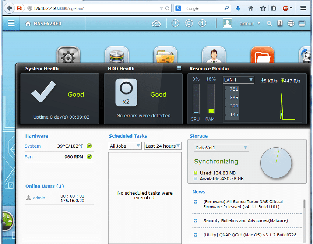Open the Storage section heading
Viewport: 313px width, 244px height.
[198, 136]
